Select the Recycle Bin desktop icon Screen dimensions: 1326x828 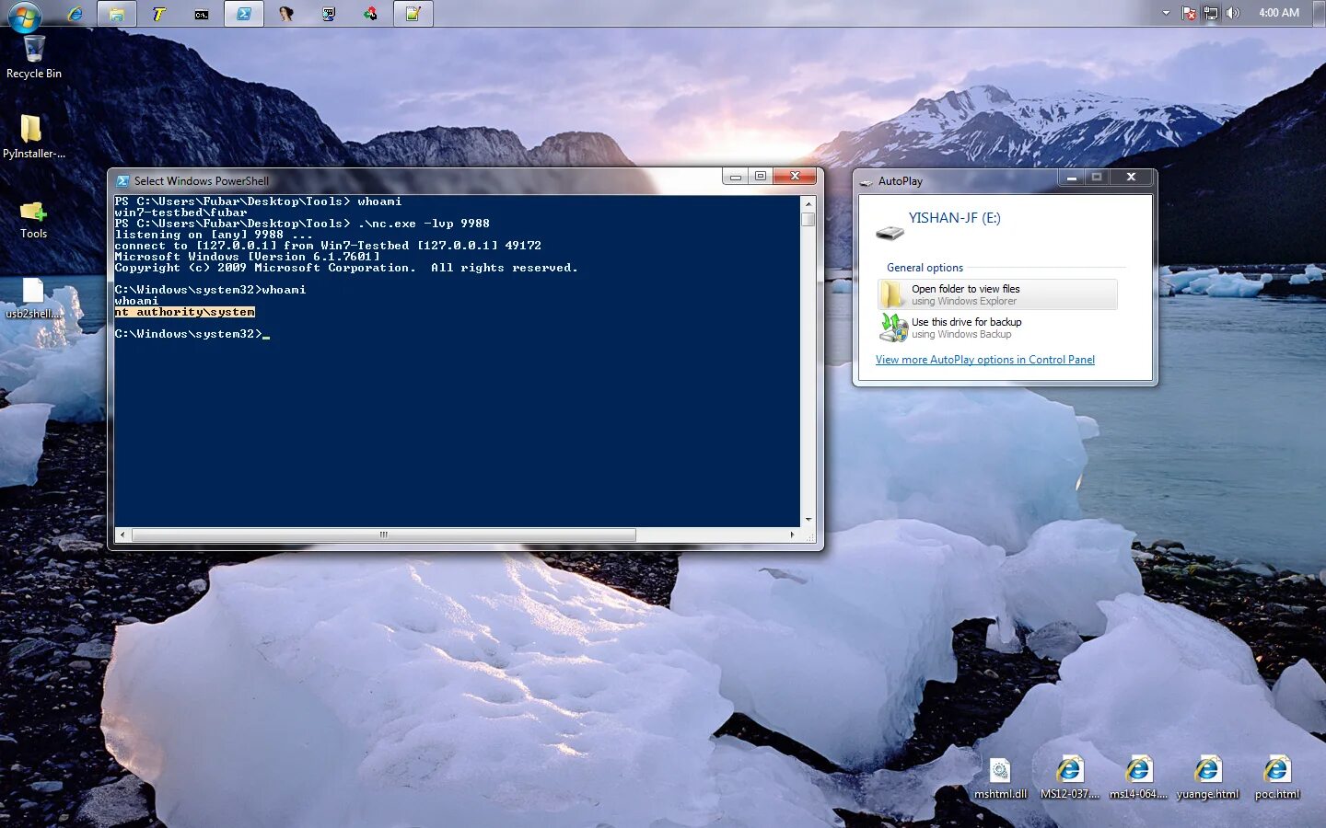point(34,57)
